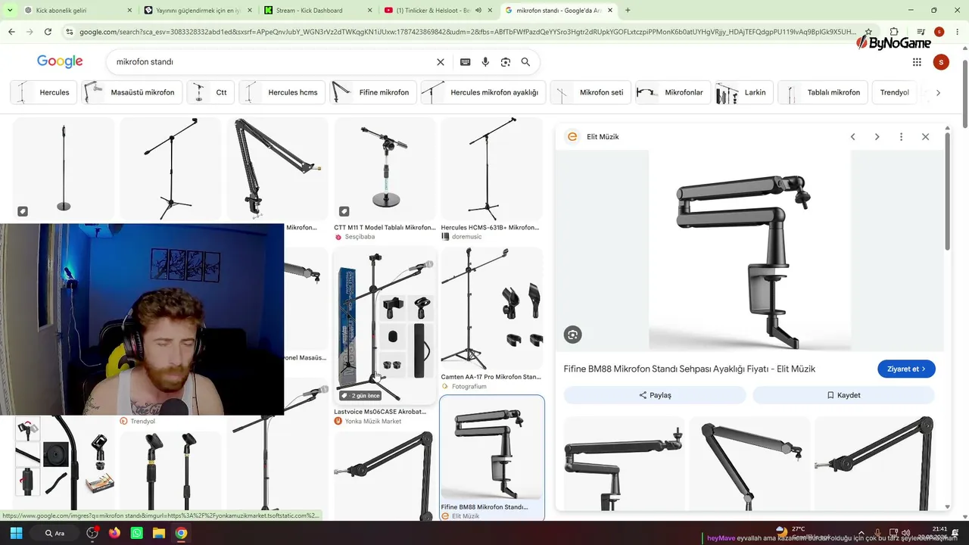Open the 27°C weather widget

tap(791, 532)
